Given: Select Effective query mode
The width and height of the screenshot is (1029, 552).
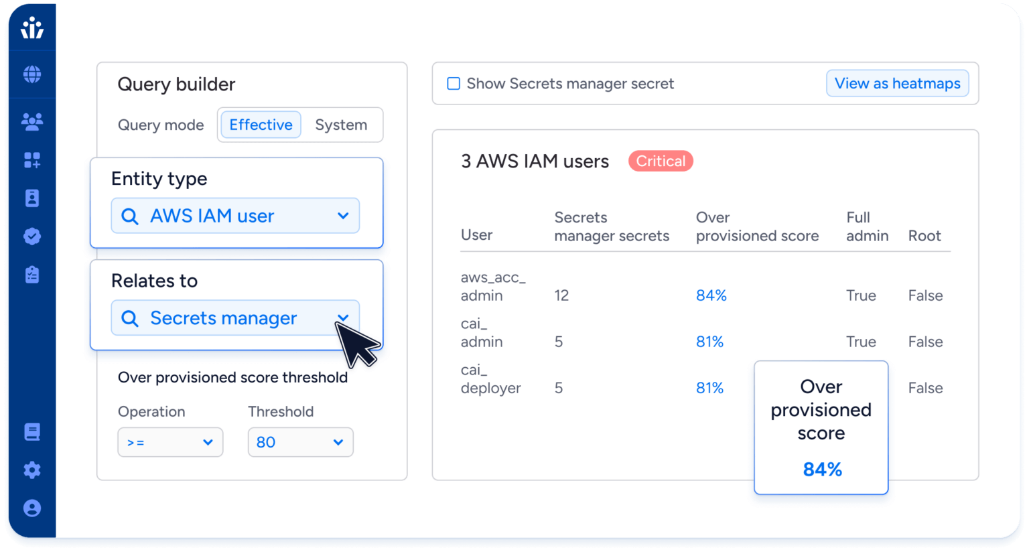Looking at the screenshot, I should (261, 125).
